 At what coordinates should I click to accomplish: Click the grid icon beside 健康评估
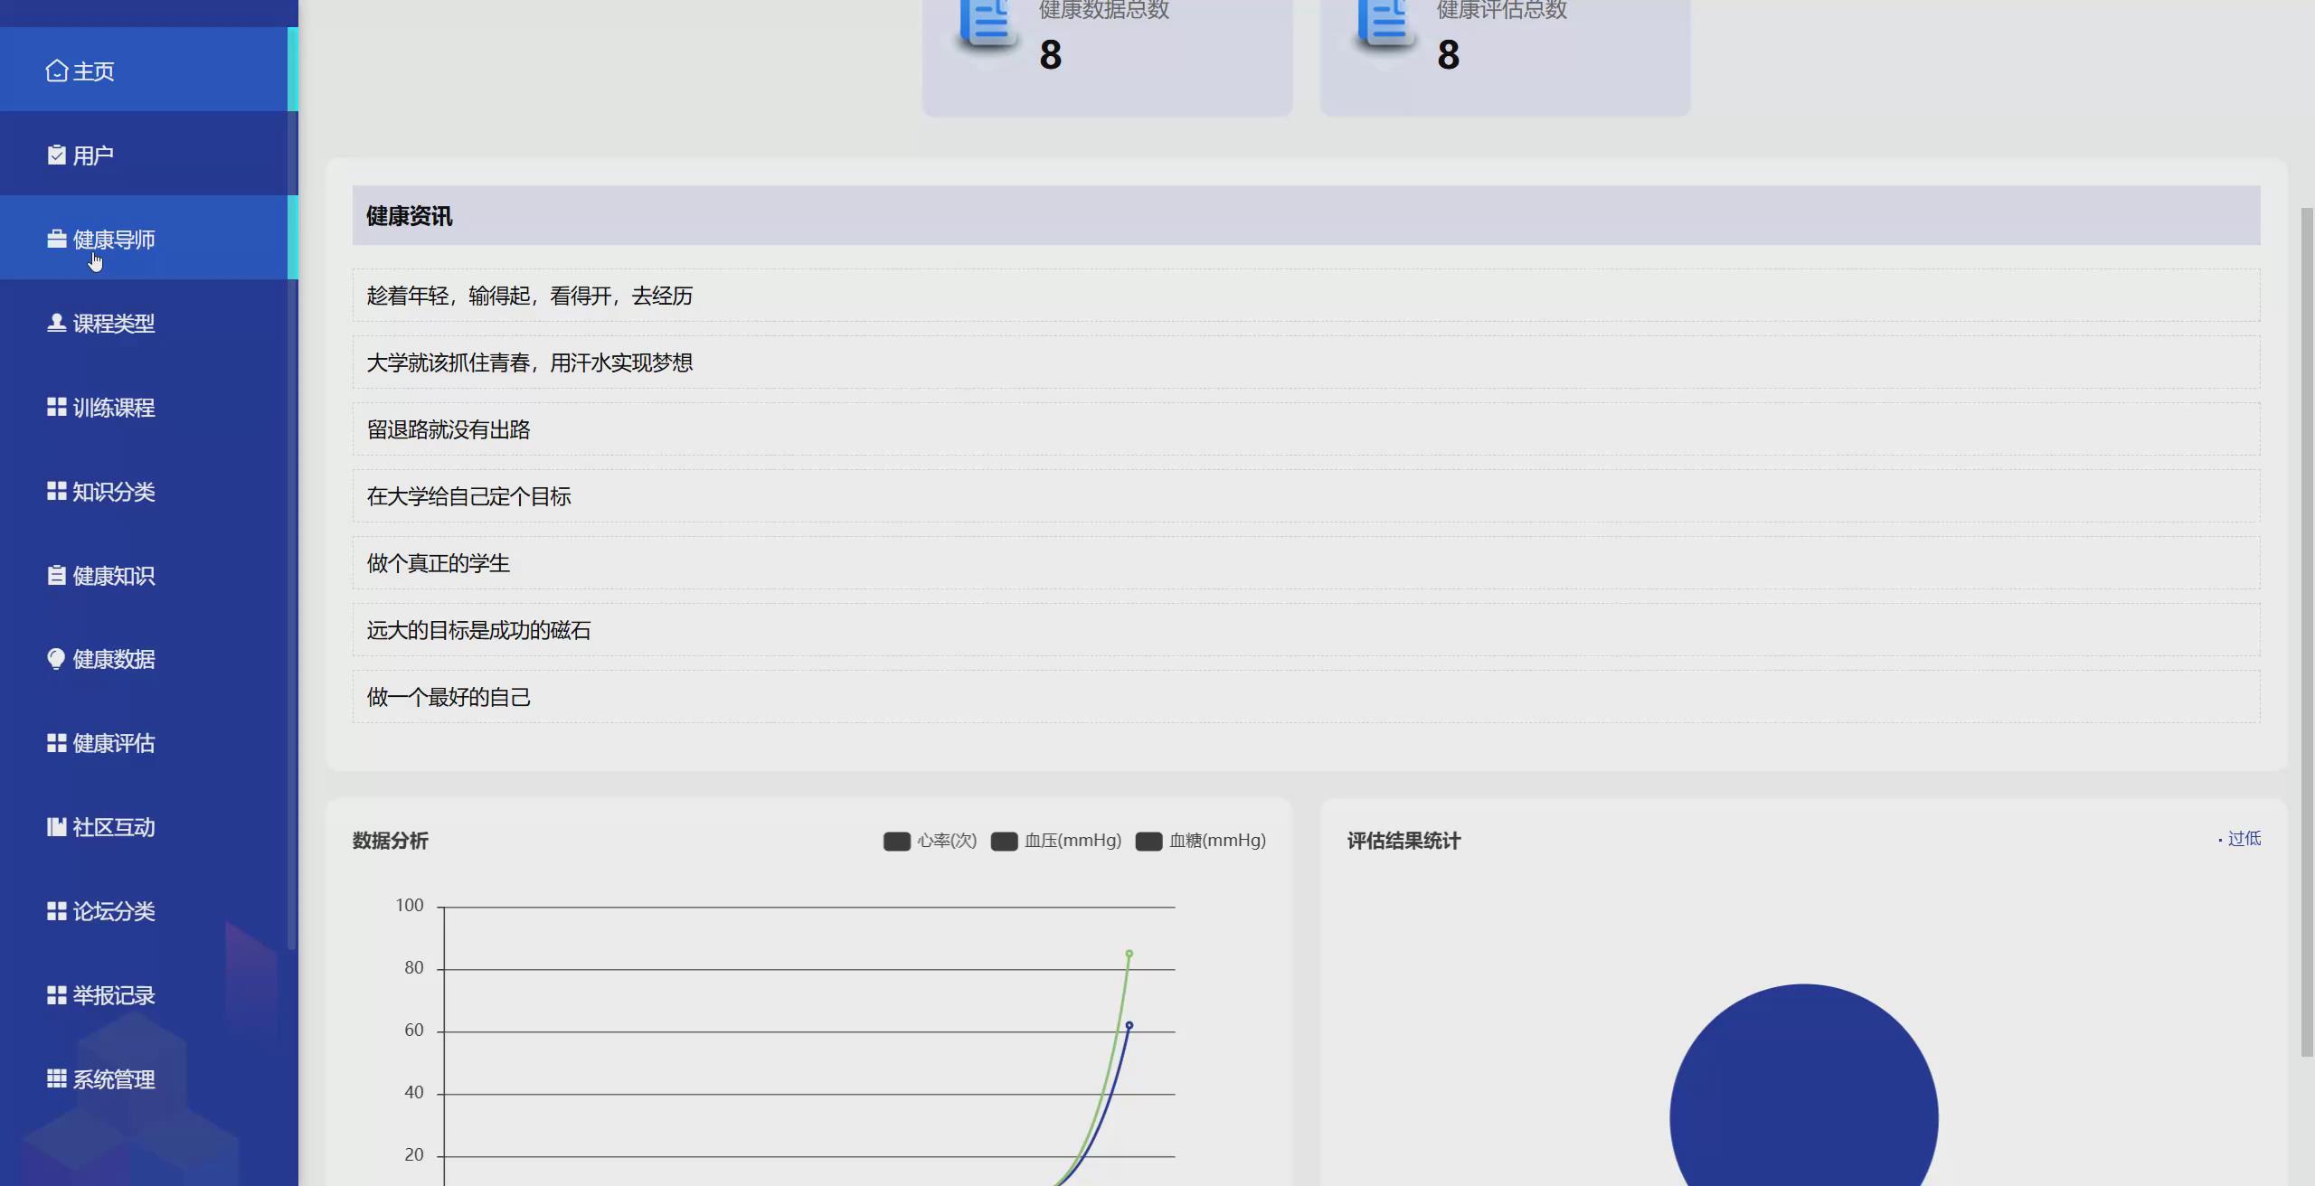pos(57,743)
